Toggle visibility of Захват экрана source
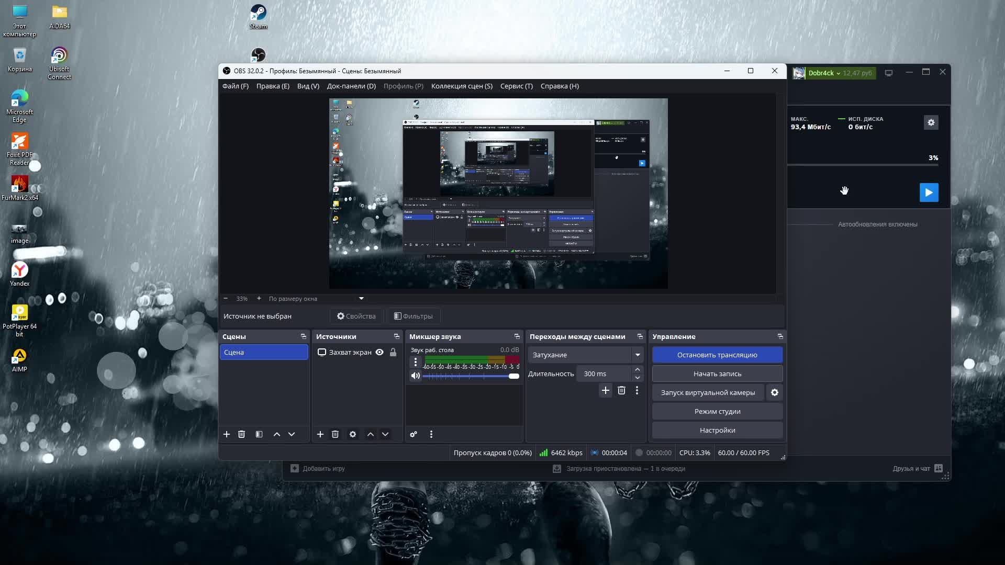 (379, 352)
